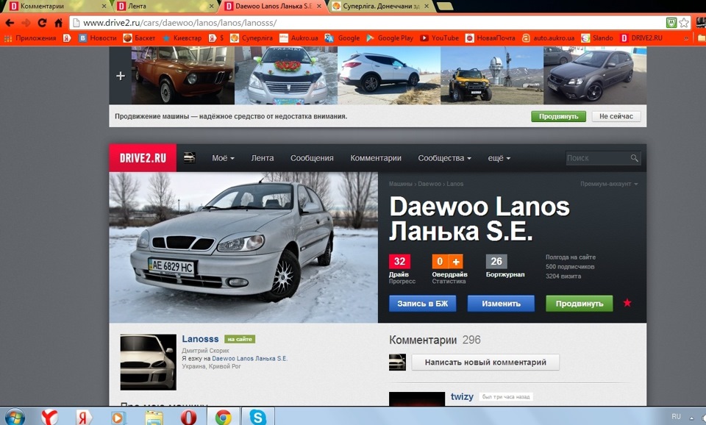Open the YouTube bookmark
The width and height of the screenshot is (706, 425).
pyautogui.click(x=440, y=38)
